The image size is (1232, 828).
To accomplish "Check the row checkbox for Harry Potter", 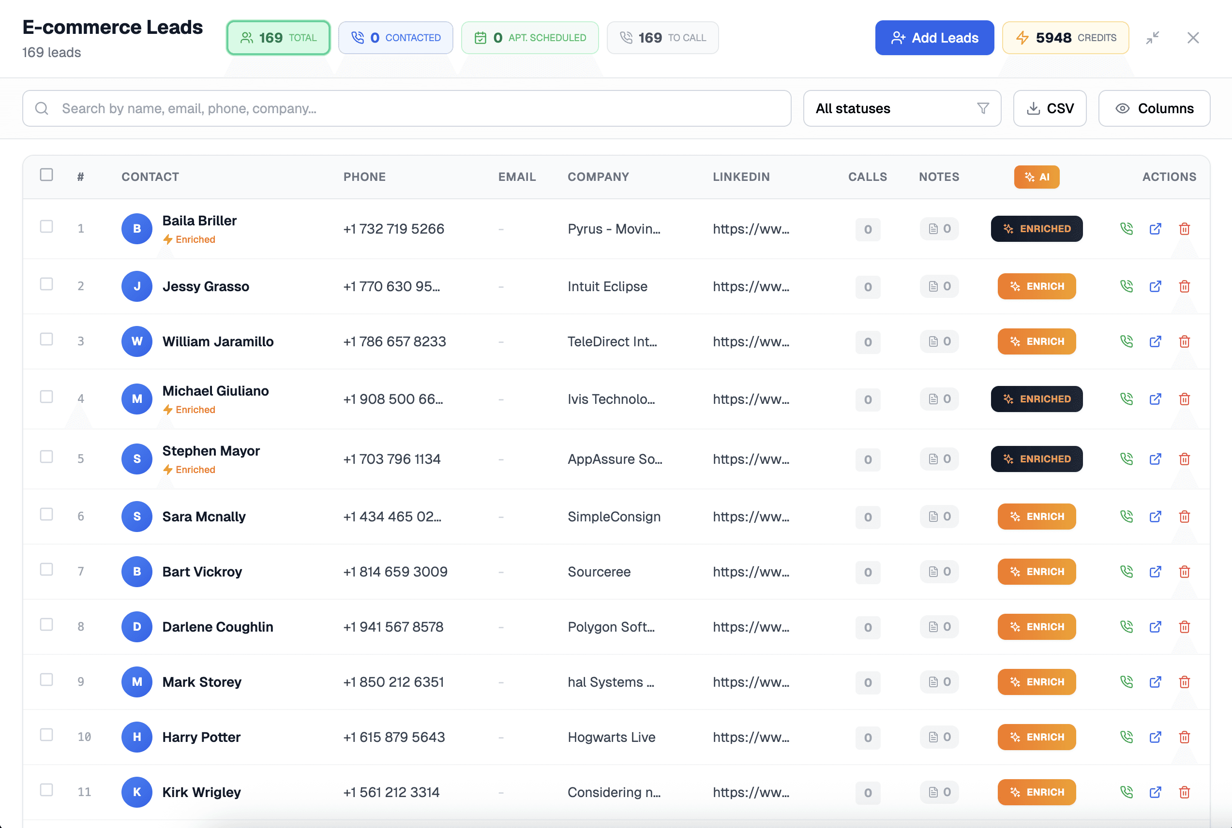I will pyautogui.click(x=46, y=735).
